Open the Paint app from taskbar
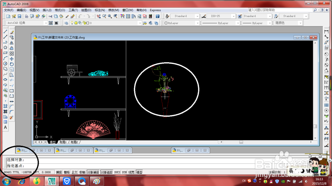The height and width of the screenshot is (186, 332). [97, 181]
